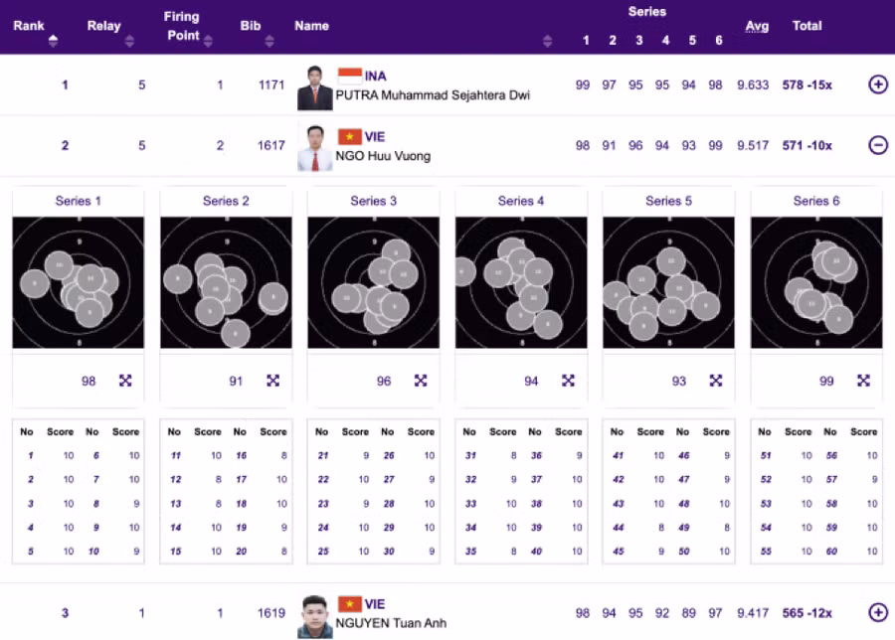Click the Vietnam flag next to NGO Huu Vuong
This screenshot has width=895, height=640.
click(349, 136)
